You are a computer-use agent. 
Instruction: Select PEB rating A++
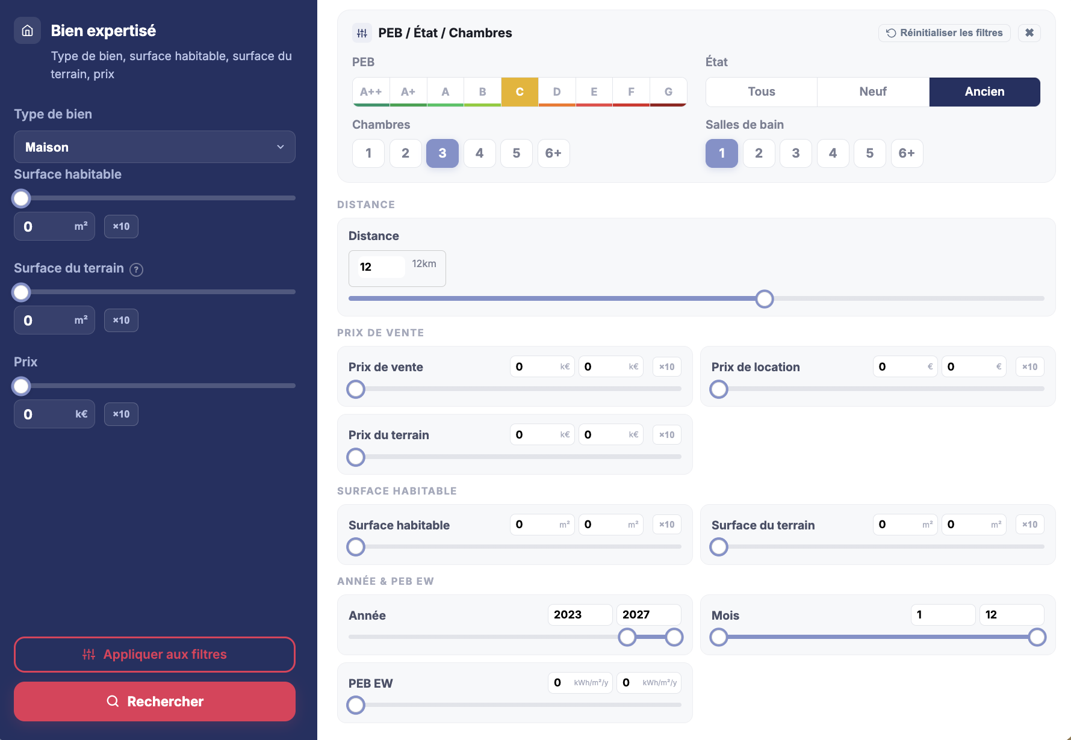371,91
